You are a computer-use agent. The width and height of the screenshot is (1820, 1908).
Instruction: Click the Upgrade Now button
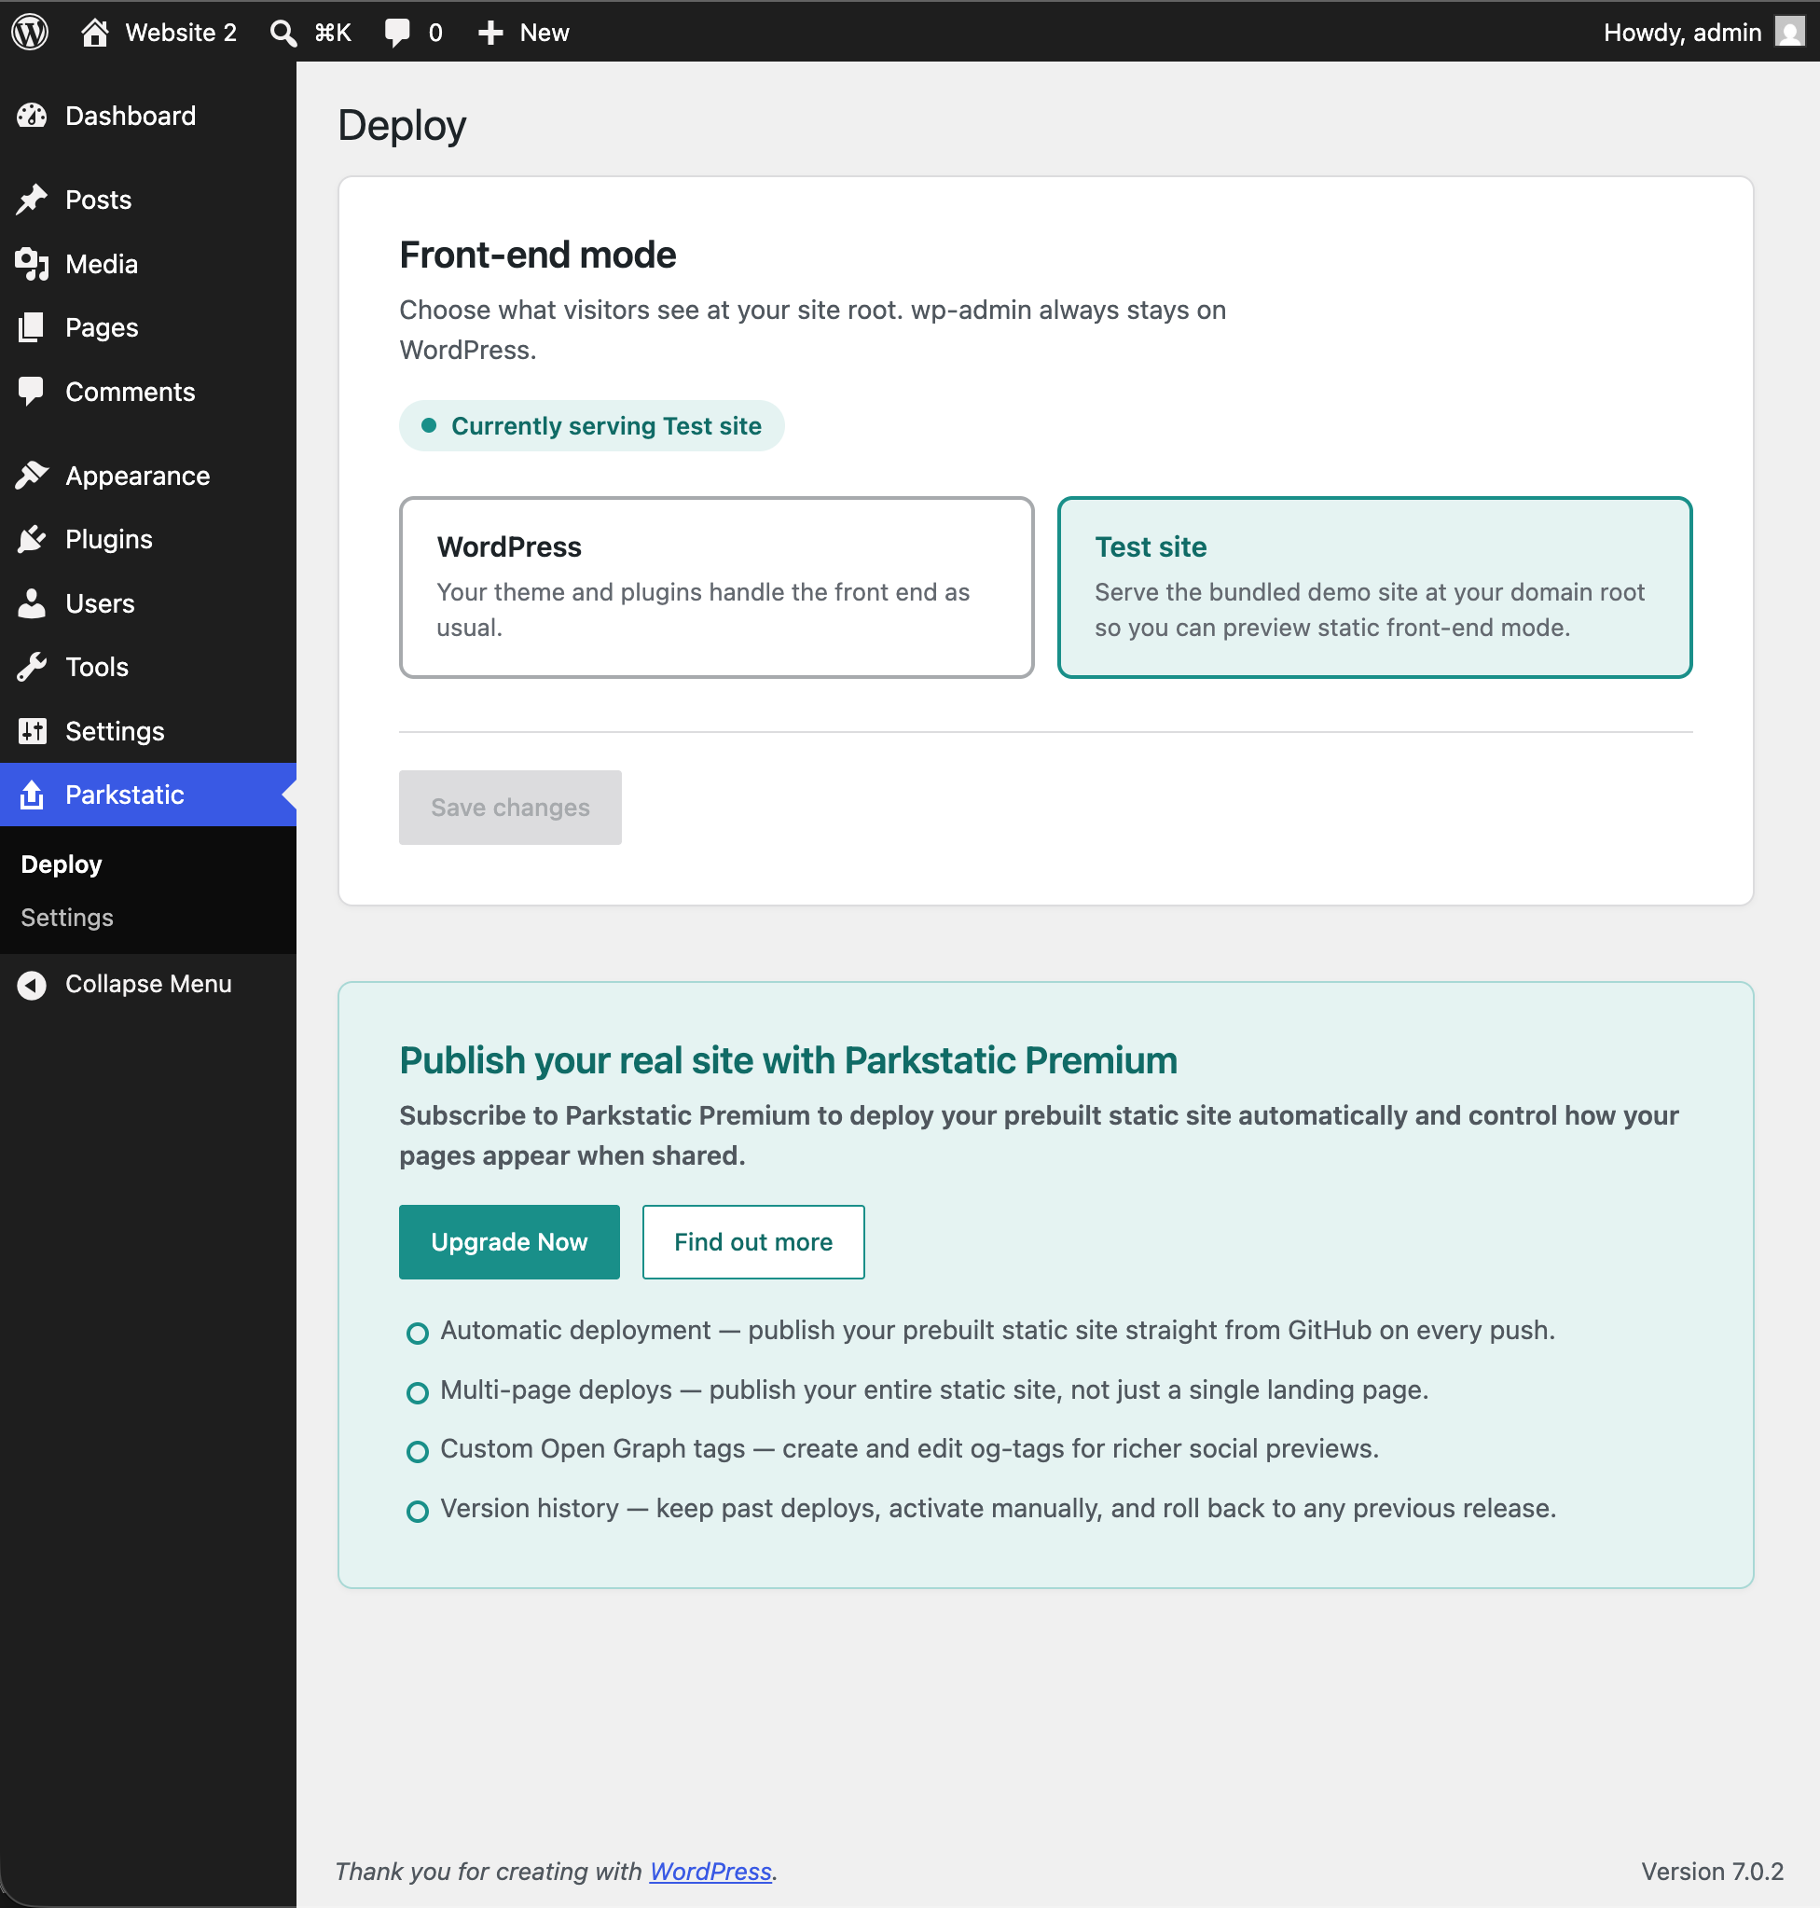click(508, 1242)
